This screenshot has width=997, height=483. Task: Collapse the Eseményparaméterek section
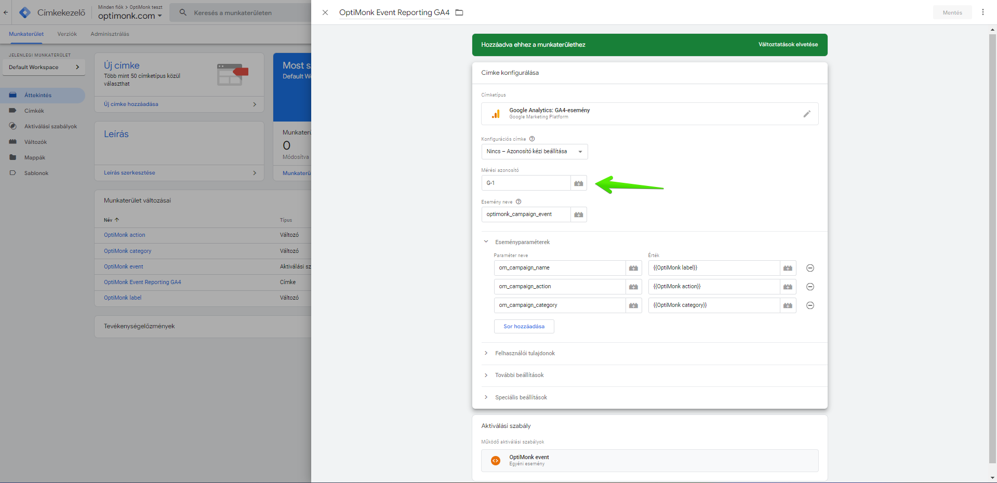[486, 242]
